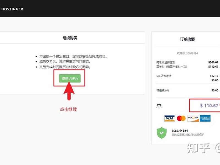Click the bullet text 将出现一个弹出窗口 line
The height and width of the screenshot is (165, 220).
pos(73,56)
